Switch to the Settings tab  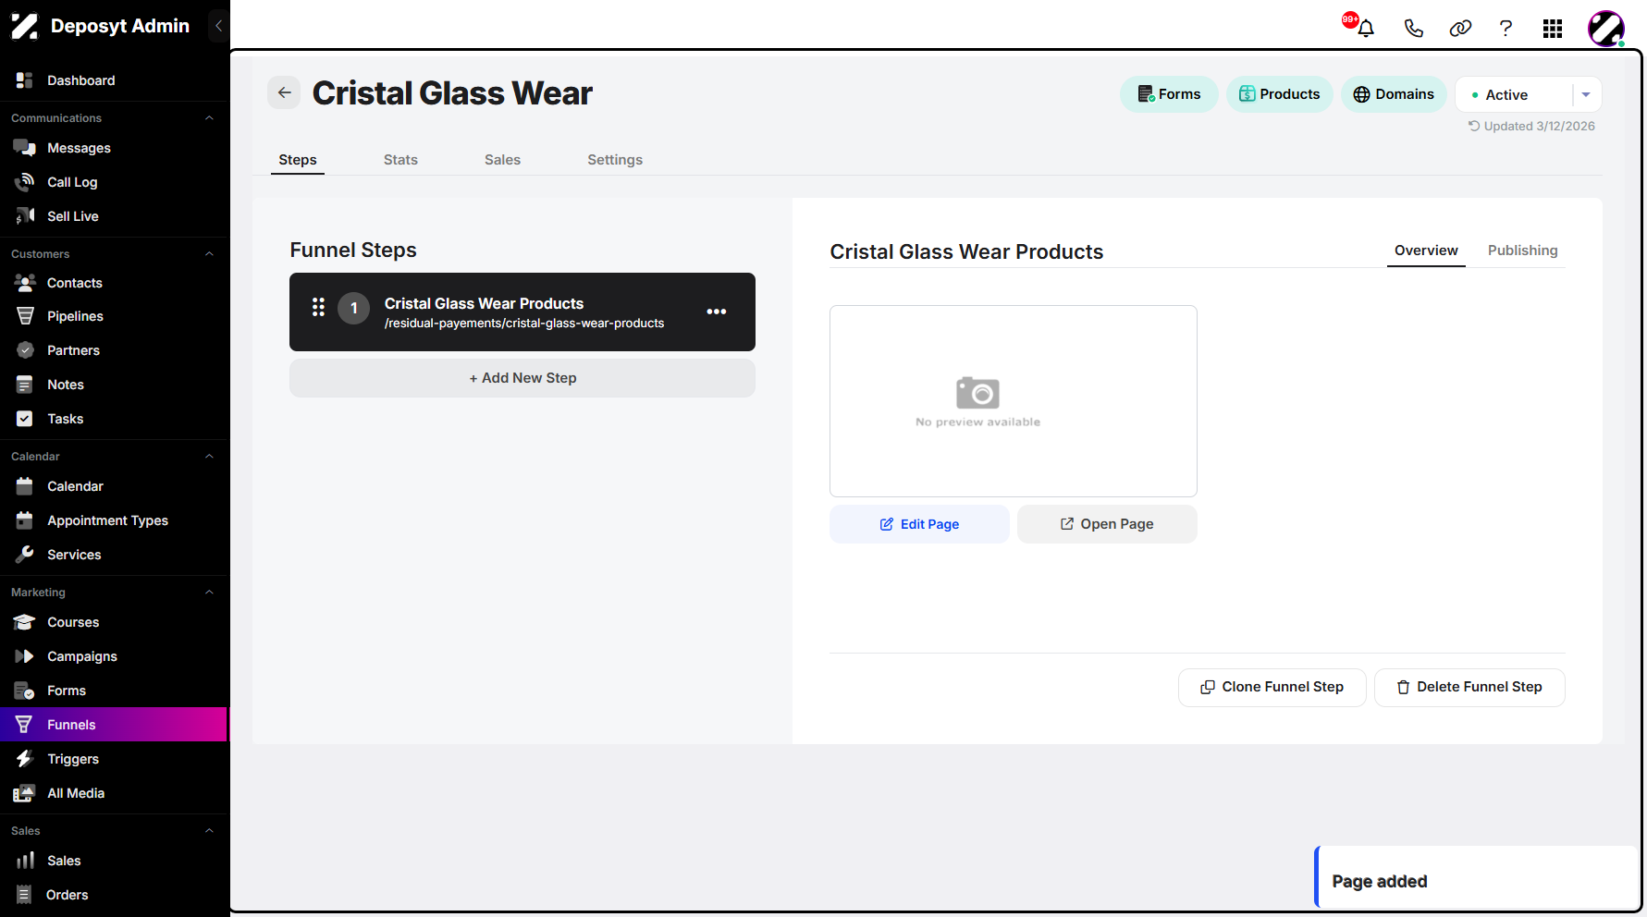point(615,160)
